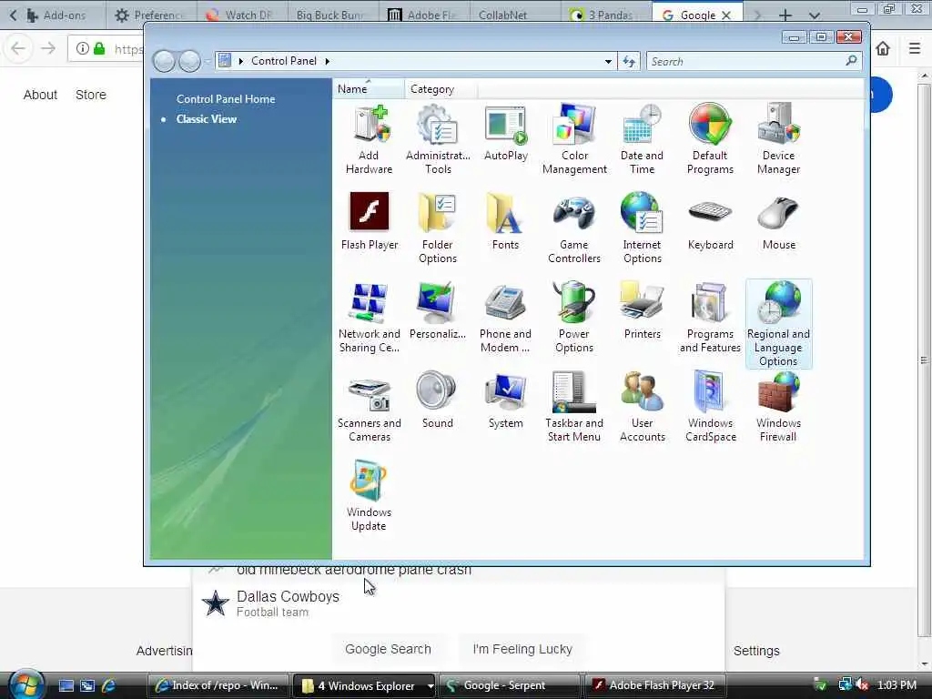932x699 pixels.
Task: Open the AutoPlay settings
Action: pos(506,133)
